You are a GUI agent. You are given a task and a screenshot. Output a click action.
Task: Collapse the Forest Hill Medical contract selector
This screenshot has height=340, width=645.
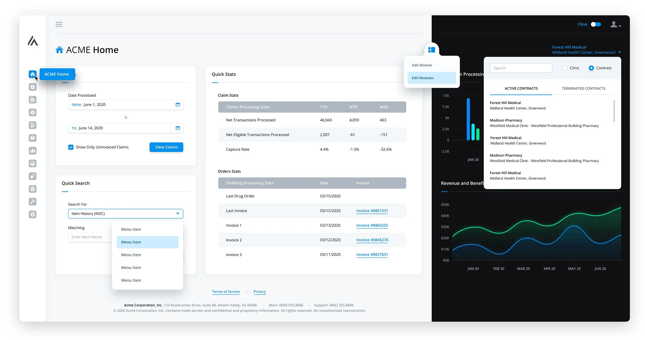point(619,52)
